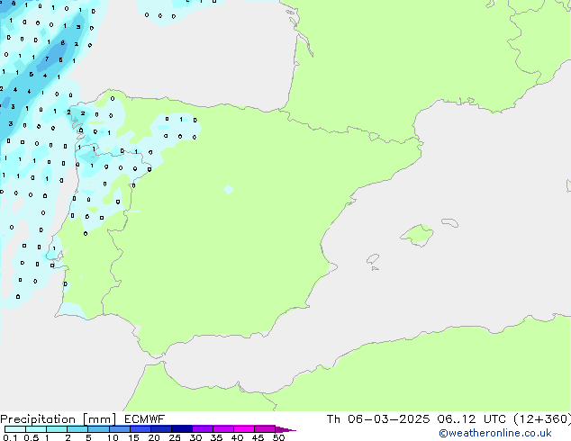The height and width of the screenshot is (441, 571).
Task: Click the '7' precipitation value off northwest coast
Action: 47,58
